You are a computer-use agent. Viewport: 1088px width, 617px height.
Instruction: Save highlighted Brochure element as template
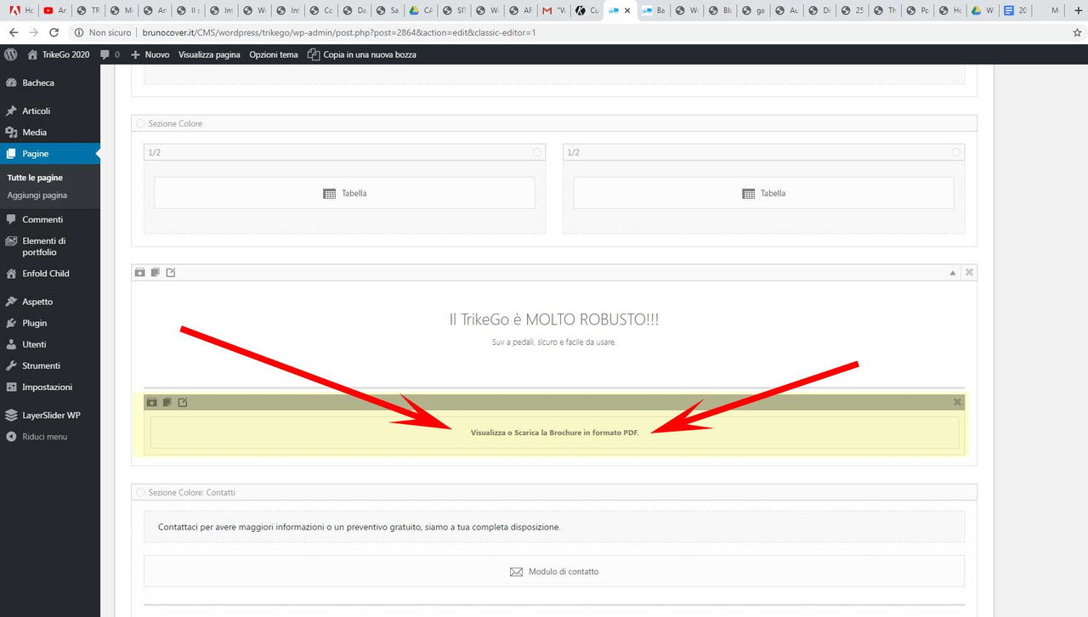(152, 402)
